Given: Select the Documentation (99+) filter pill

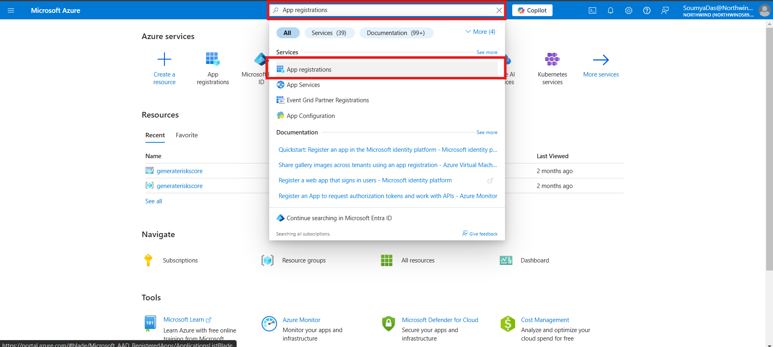Looking at the screenshot, I should point(396,33).
